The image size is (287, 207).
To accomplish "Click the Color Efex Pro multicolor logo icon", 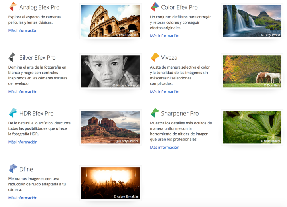I will 155,7.
